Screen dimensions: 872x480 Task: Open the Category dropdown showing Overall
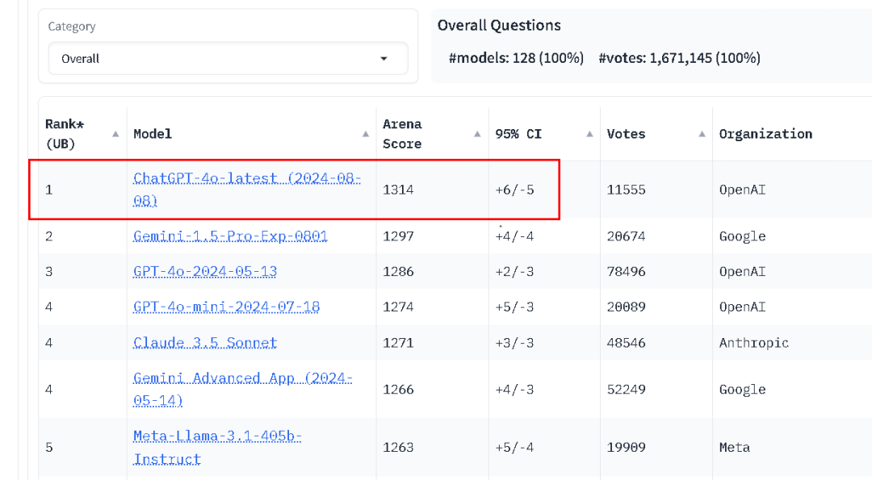click(x=228, y=59)
